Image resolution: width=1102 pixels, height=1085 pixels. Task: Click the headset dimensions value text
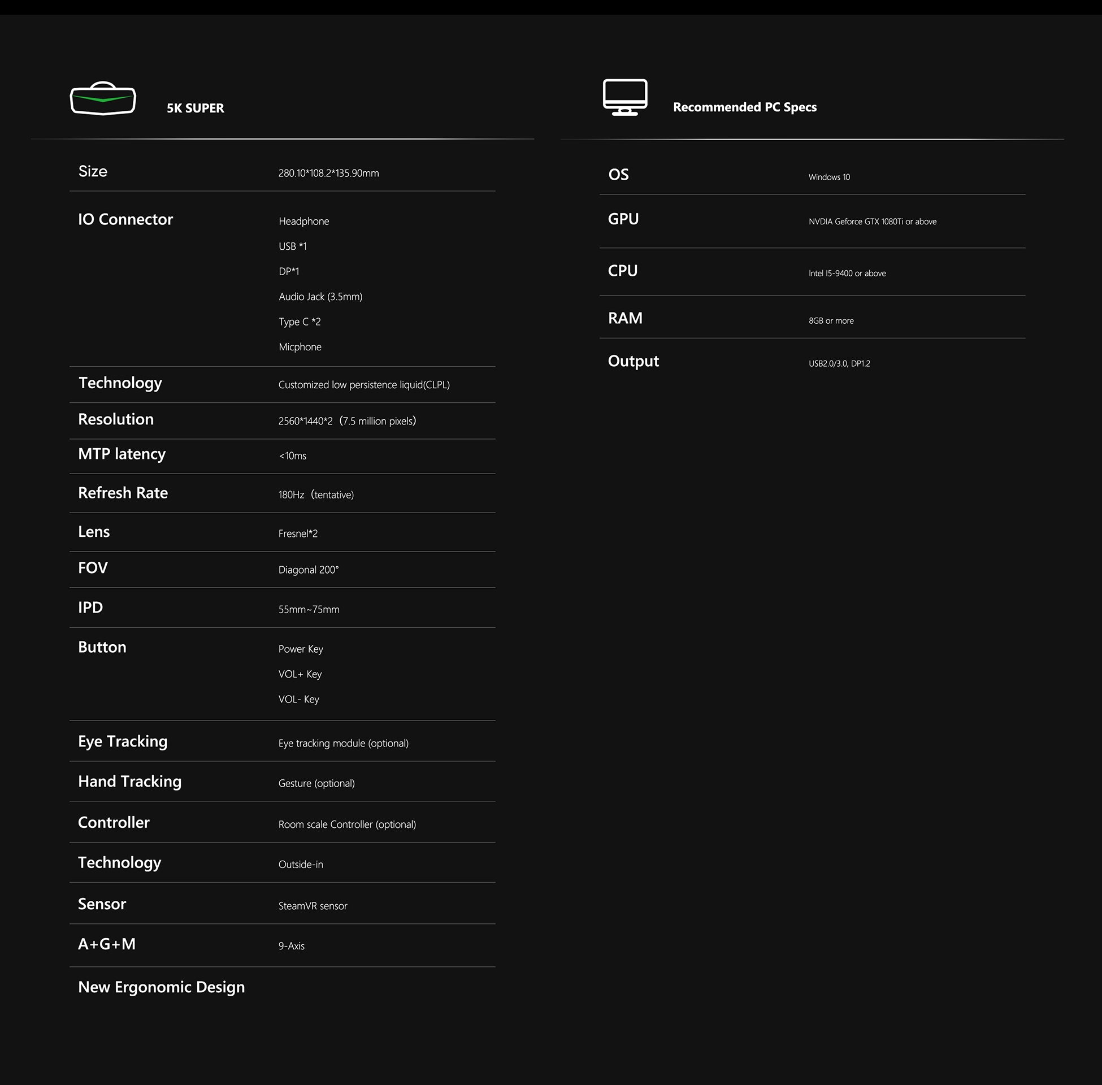click(x=328, y=173)
